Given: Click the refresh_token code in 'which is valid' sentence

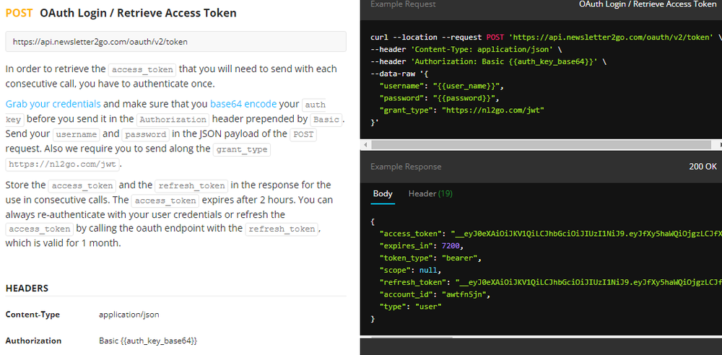Looking at the screenshot, I should [x=282, y=229].
